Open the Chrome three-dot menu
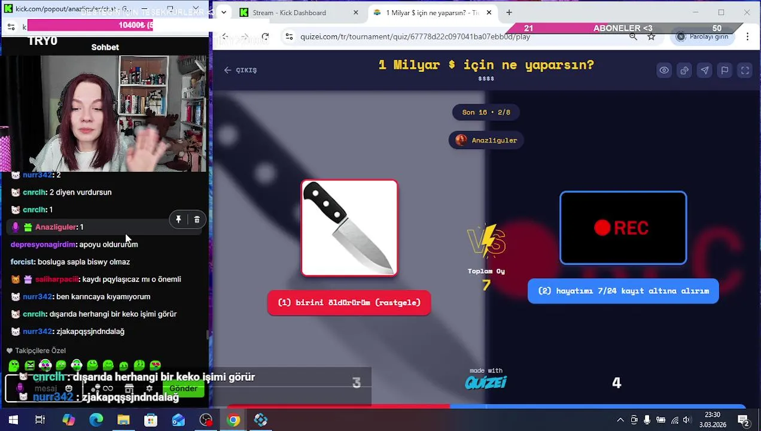Screen dimensions: 761x431 point(747,37)
